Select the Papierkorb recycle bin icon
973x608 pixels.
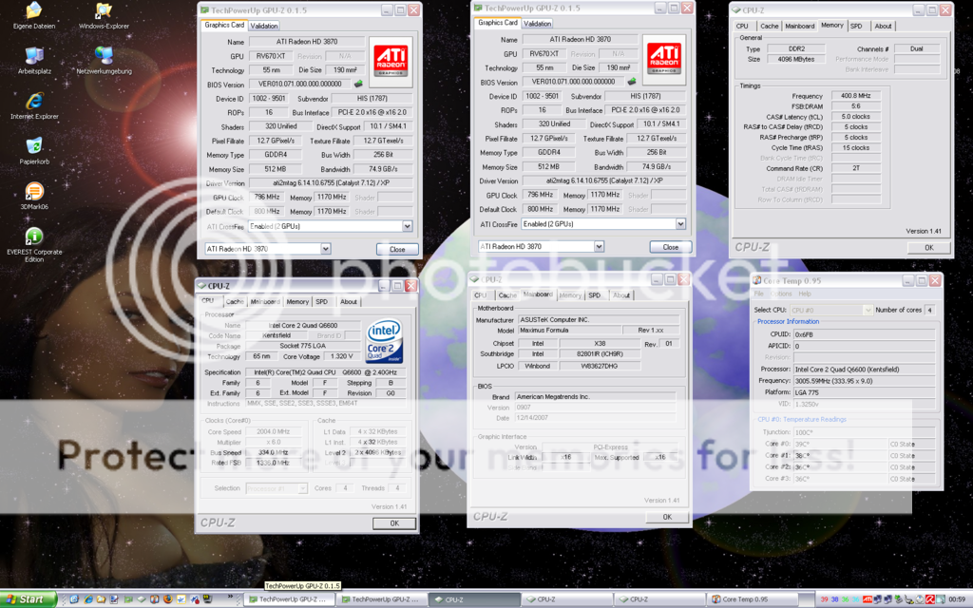pyautogui.click(x=34, y=151)
